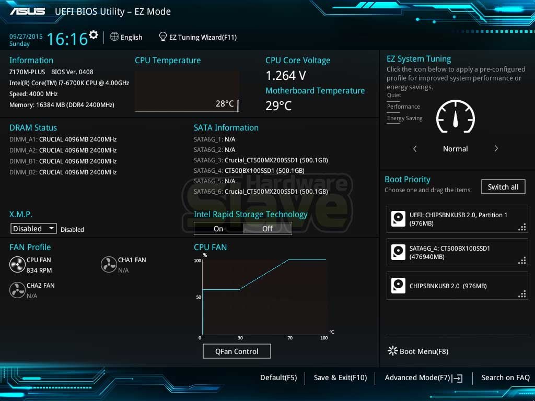Click SATA6G_4 CT500BX100SSD1 entry in SATA Information

point(249,171)
